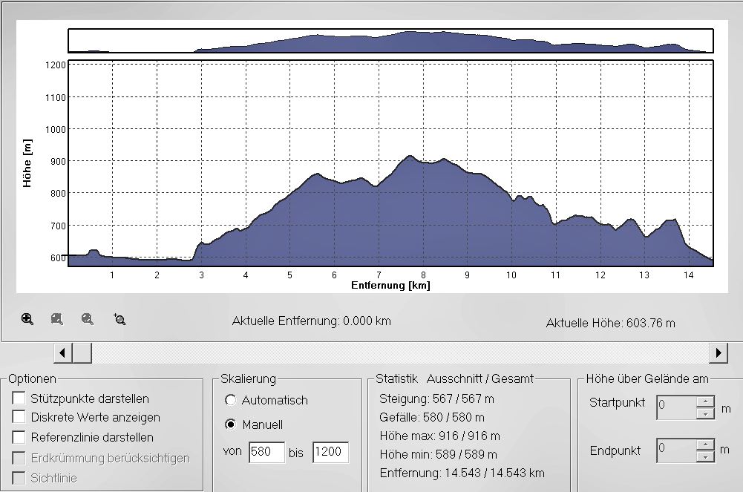Select 'Automatisch' scaling radio button
The height and width of the screenshot is (492, 743).
[x=230, y=400]
